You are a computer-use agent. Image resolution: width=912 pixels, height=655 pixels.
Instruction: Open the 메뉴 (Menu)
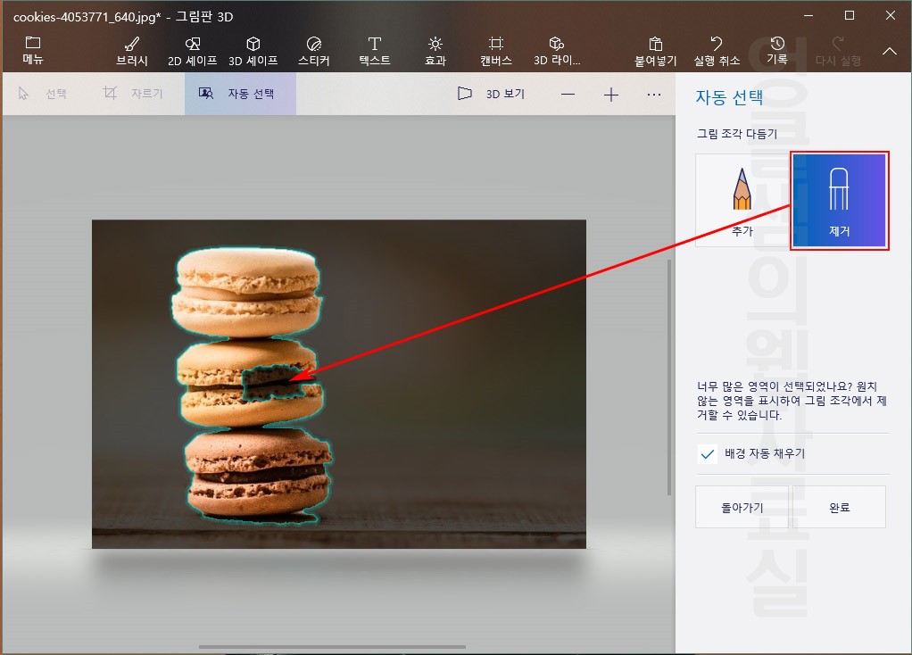coord(32,49)
